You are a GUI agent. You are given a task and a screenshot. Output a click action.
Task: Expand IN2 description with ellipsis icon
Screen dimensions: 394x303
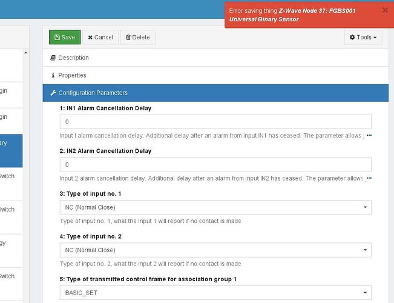tap(369, 178)
